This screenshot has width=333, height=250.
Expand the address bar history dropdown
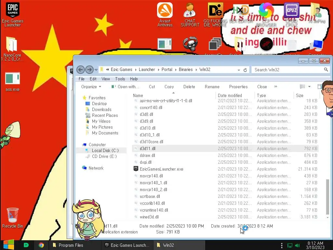pyautogui.click(x=239, y=70)
